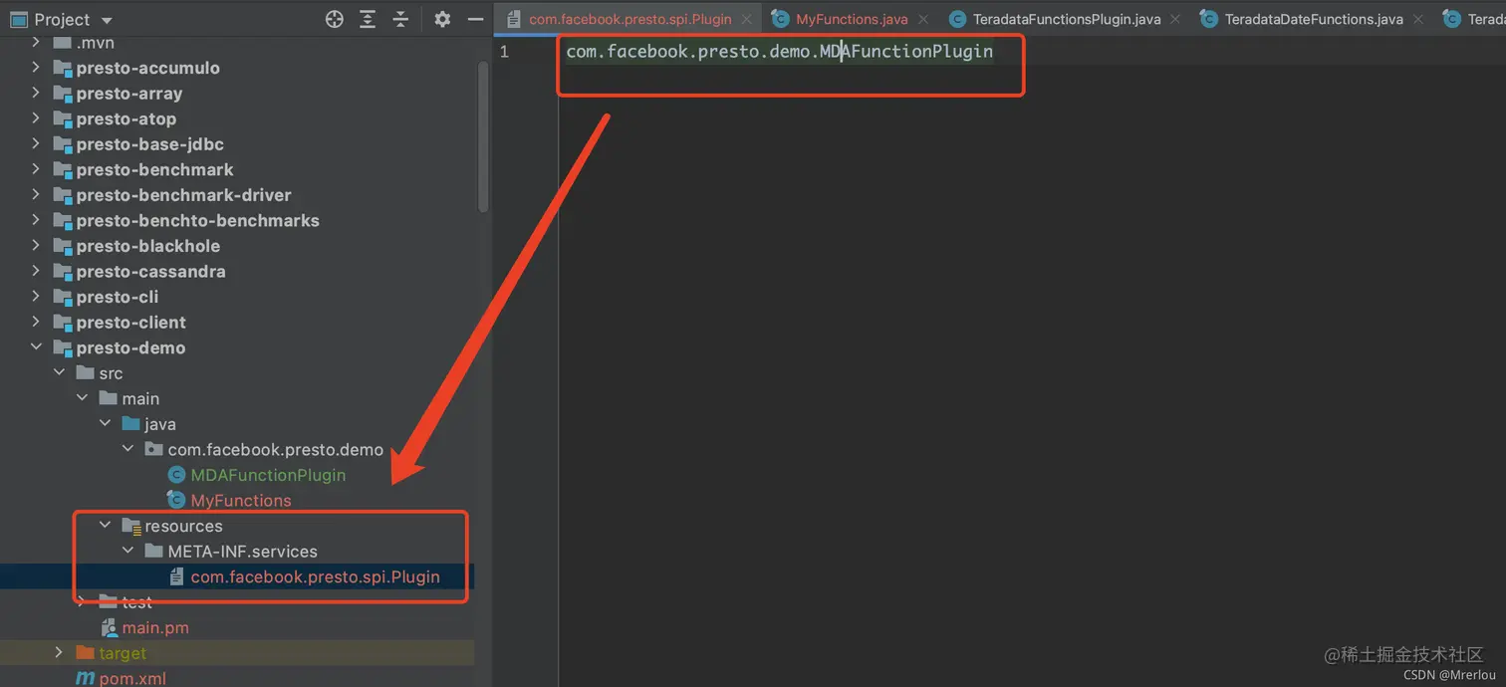This screenshot has width=1506, height=687.
Task: Click the Expand All icon in Project toolbar
Action: tap(368, 19)
